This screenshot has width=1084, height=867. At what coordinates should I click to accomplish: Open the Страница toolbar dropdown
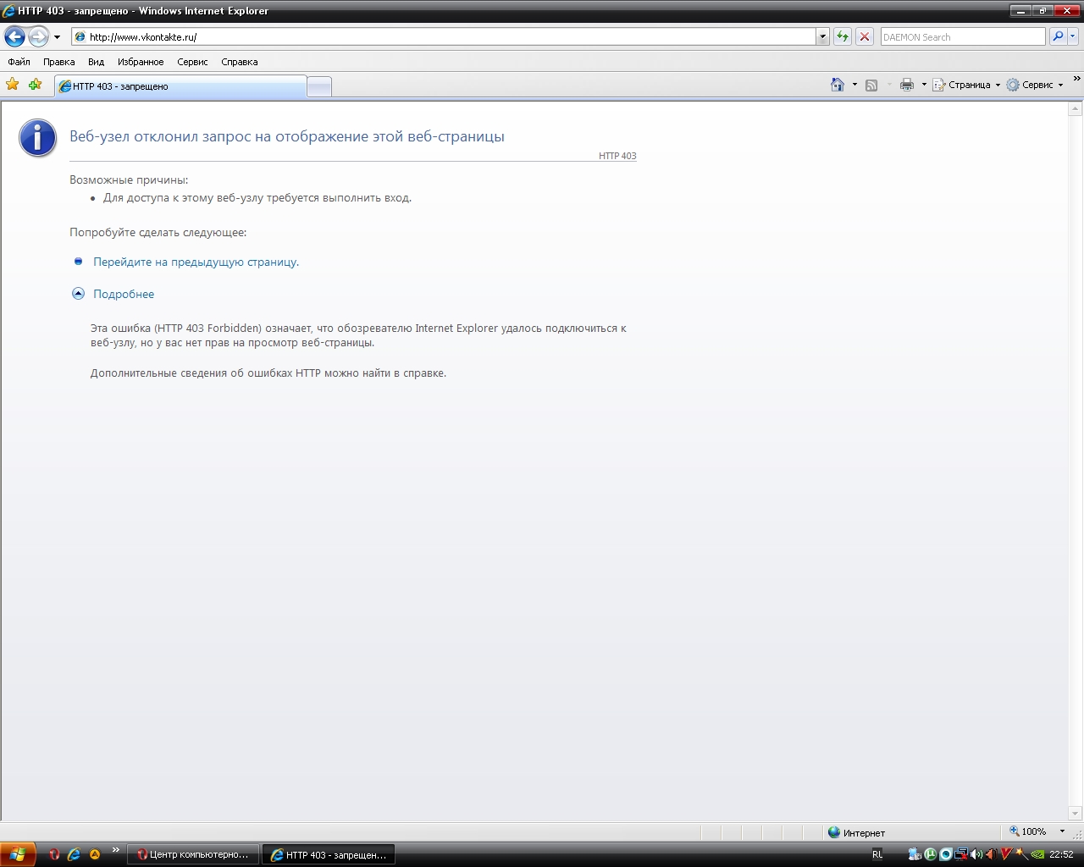click(x=966, y=85)
